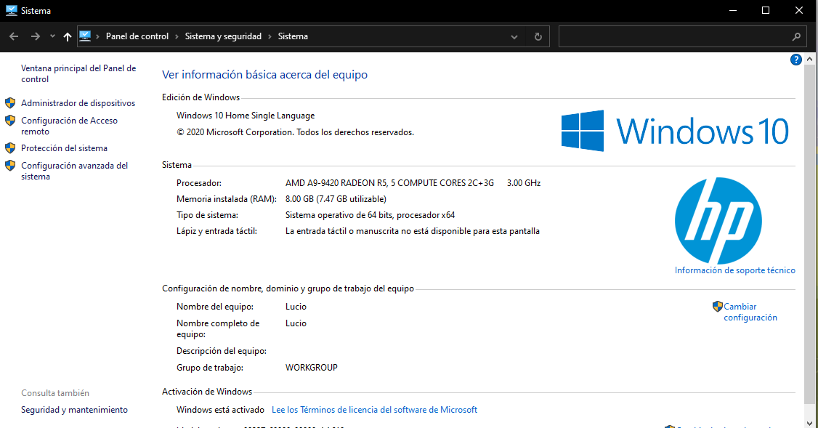Click the blue help question mark icon
Viewport: 818px width, 428px height.
[796, 59]
